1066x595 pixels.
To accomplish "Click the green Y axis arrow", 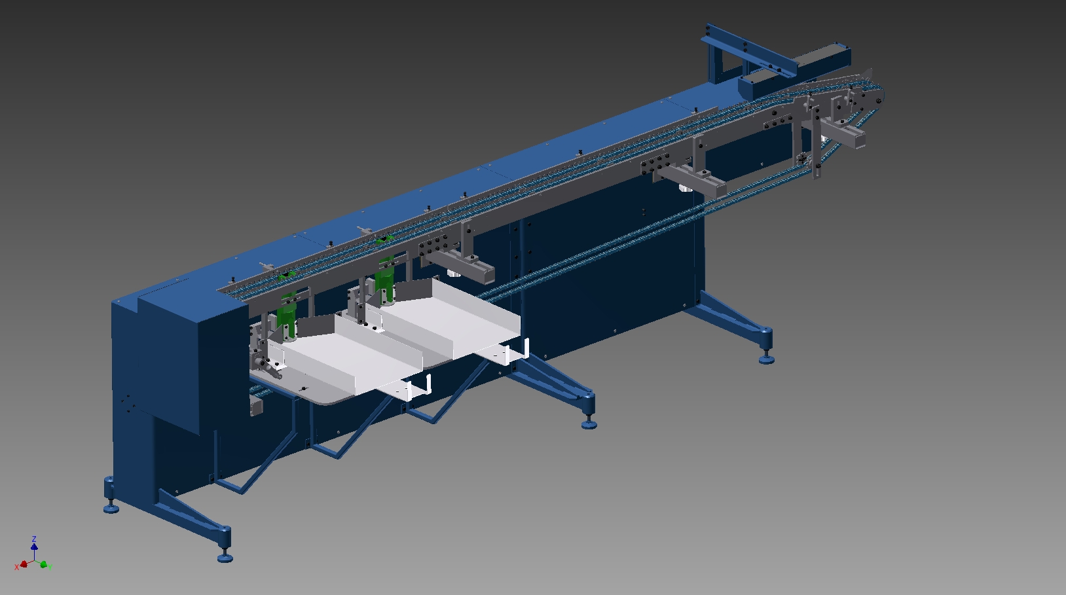I will [44, 564].
